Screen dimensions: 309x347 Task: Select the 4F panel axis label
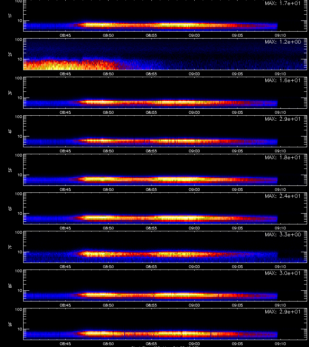(x=10, y=131)
